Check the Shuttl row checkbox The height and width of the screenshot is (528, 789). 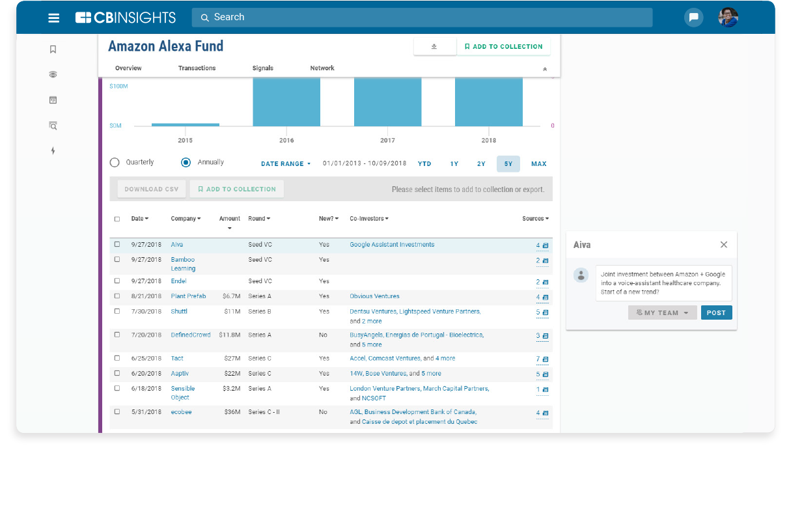click(x=117, y=311)
